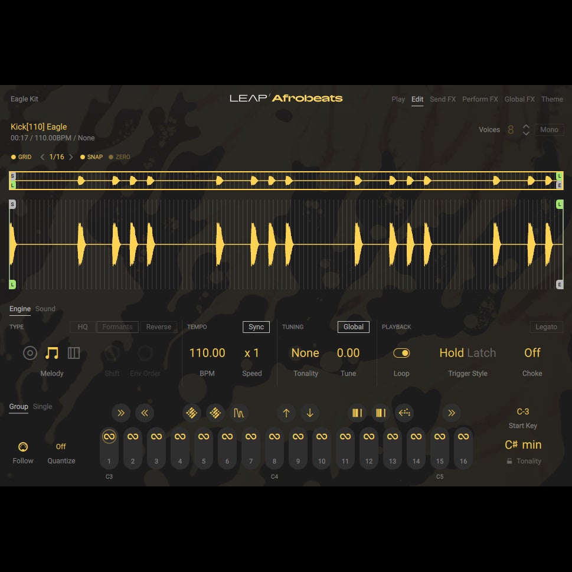Click the Voices 8 value
572x572 pixels.
click(x=511, y=130)
